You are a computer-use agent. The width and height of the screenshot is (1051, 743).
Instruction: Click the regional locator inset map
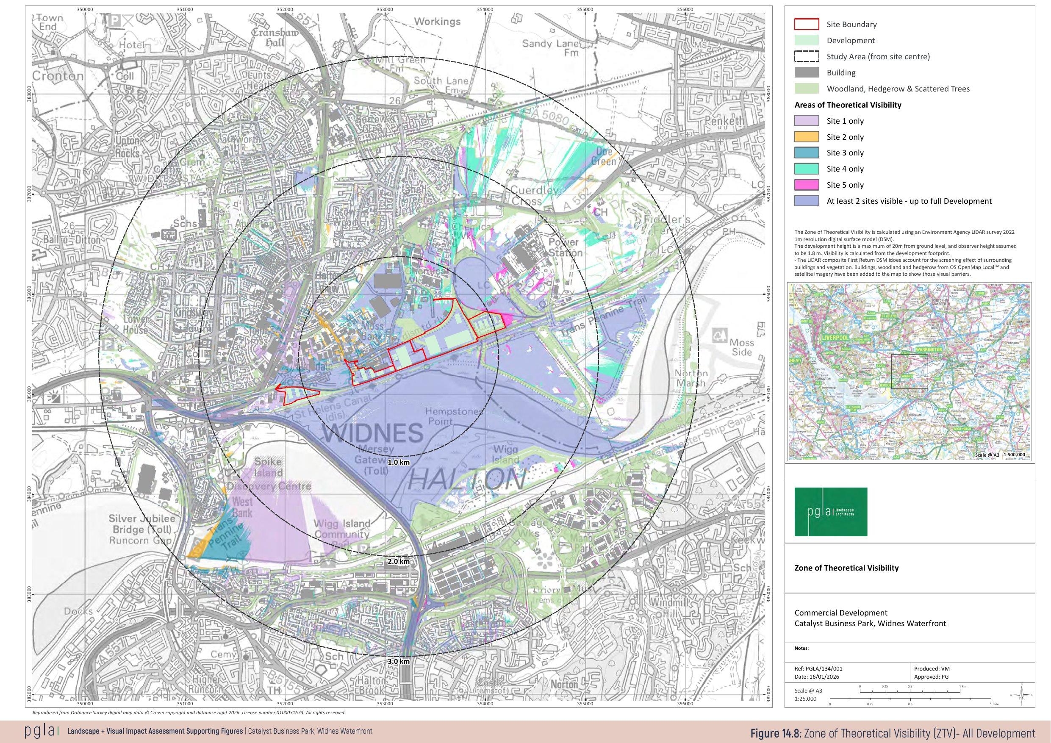[909, 372]
